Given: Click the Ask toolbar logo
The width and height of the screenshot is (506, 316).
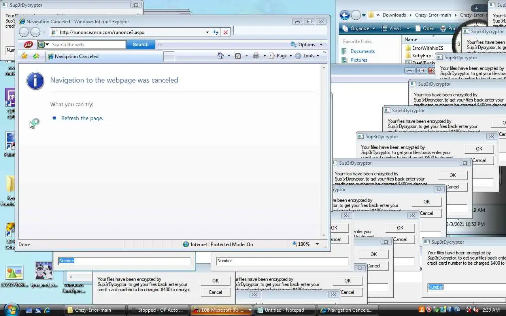Looking at the screenshot, I should [x=28, y=45].
